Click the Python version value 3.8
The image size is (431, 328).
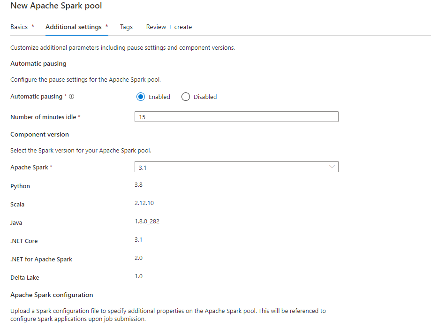(x=138, y=185)
